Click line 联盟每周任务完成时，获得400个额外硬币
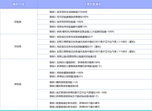Screen dimensions: 152x111 74,103
